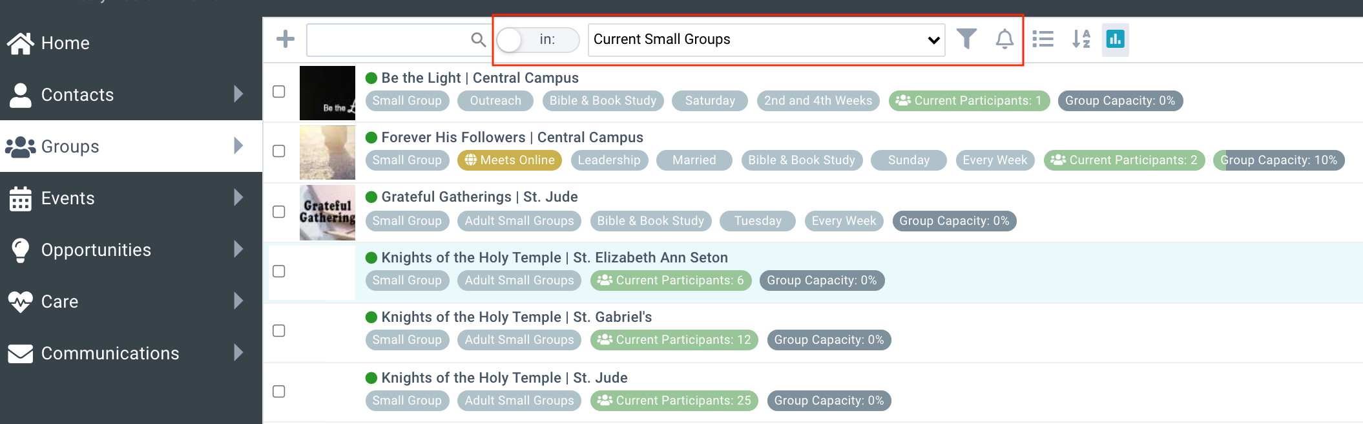Open the filter funnel icon
Image resolution: width=1363 pixels, height=424 pixels.
point(966,39)
